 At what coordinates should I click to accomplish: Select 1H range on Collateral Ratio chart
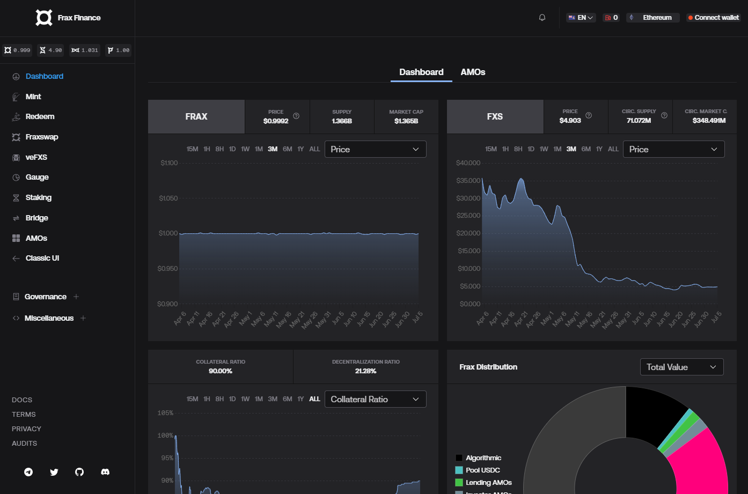tap(207, 399)
